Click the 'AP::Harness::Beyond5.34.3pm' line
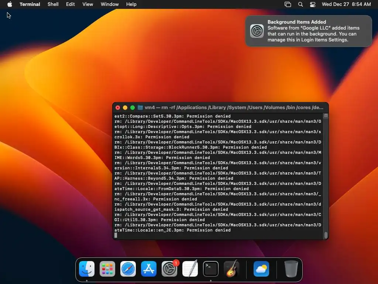Image resolution: width=378 pixels, height=284 pixels. [174, 179]
